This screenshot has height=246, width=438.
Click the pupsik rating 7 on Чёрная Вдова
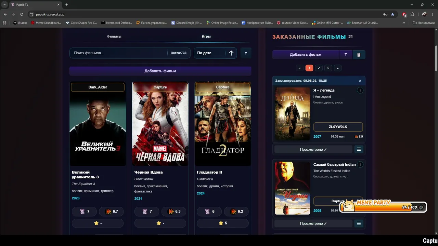[147, 211]
